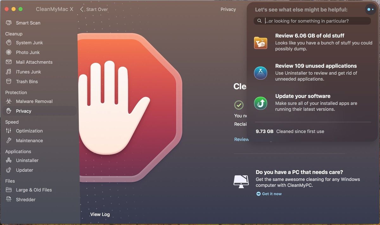
Task: Click the Cleaned since first use label
Action: [300, 131]
